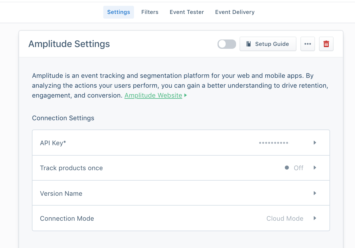Open the API Key settings panel
Screen dimensions: 355x248
181,143
